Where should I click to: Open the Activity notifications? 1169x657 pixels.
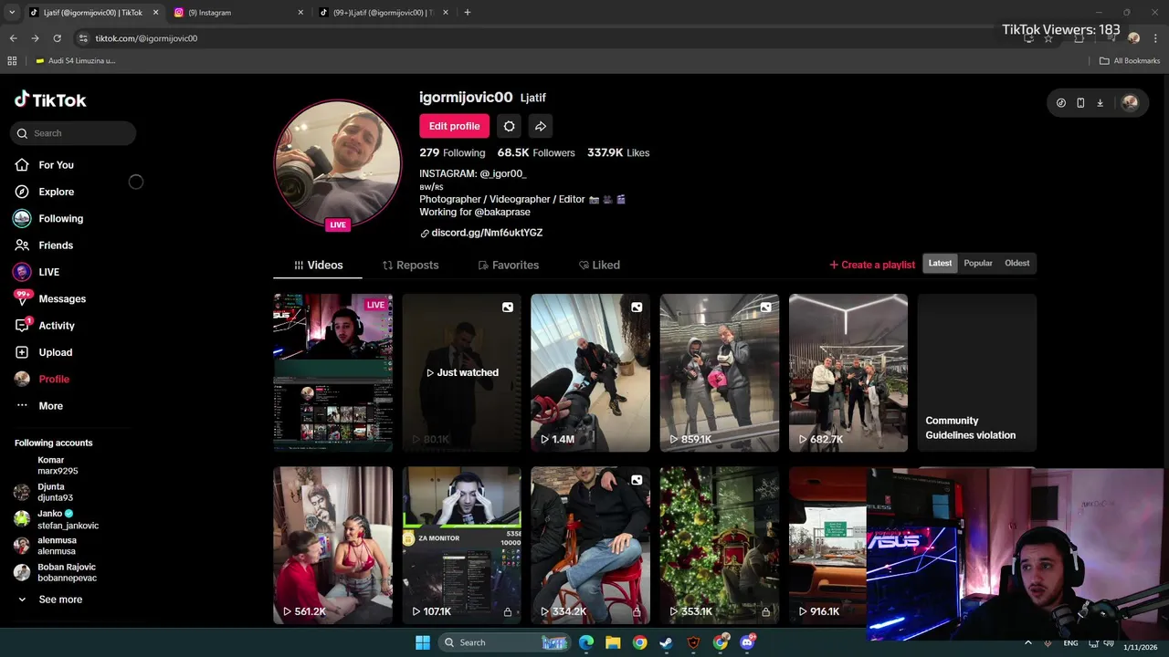45,326
